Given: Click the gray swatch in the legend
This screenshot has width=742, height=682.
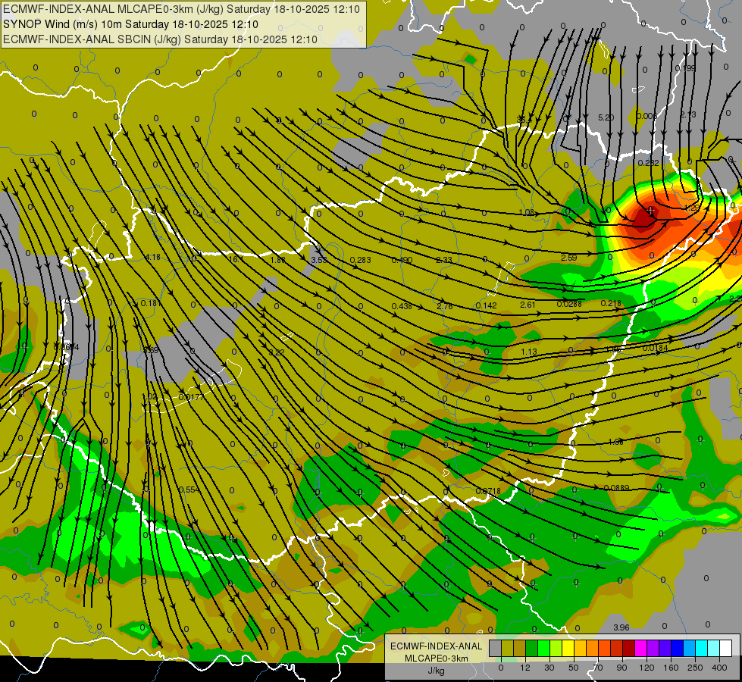Looking at the screenshot, I should [x=496, y=648].
